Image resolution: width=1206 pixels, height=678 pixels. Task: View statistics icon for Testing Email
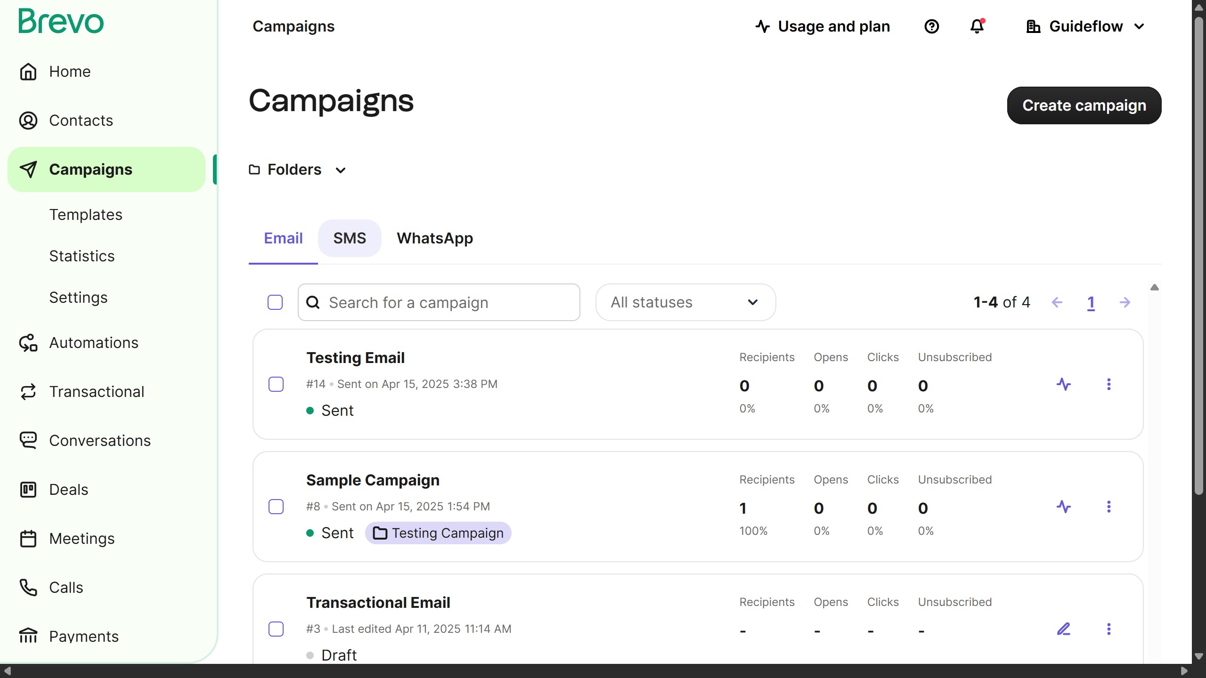(1063, 384)
